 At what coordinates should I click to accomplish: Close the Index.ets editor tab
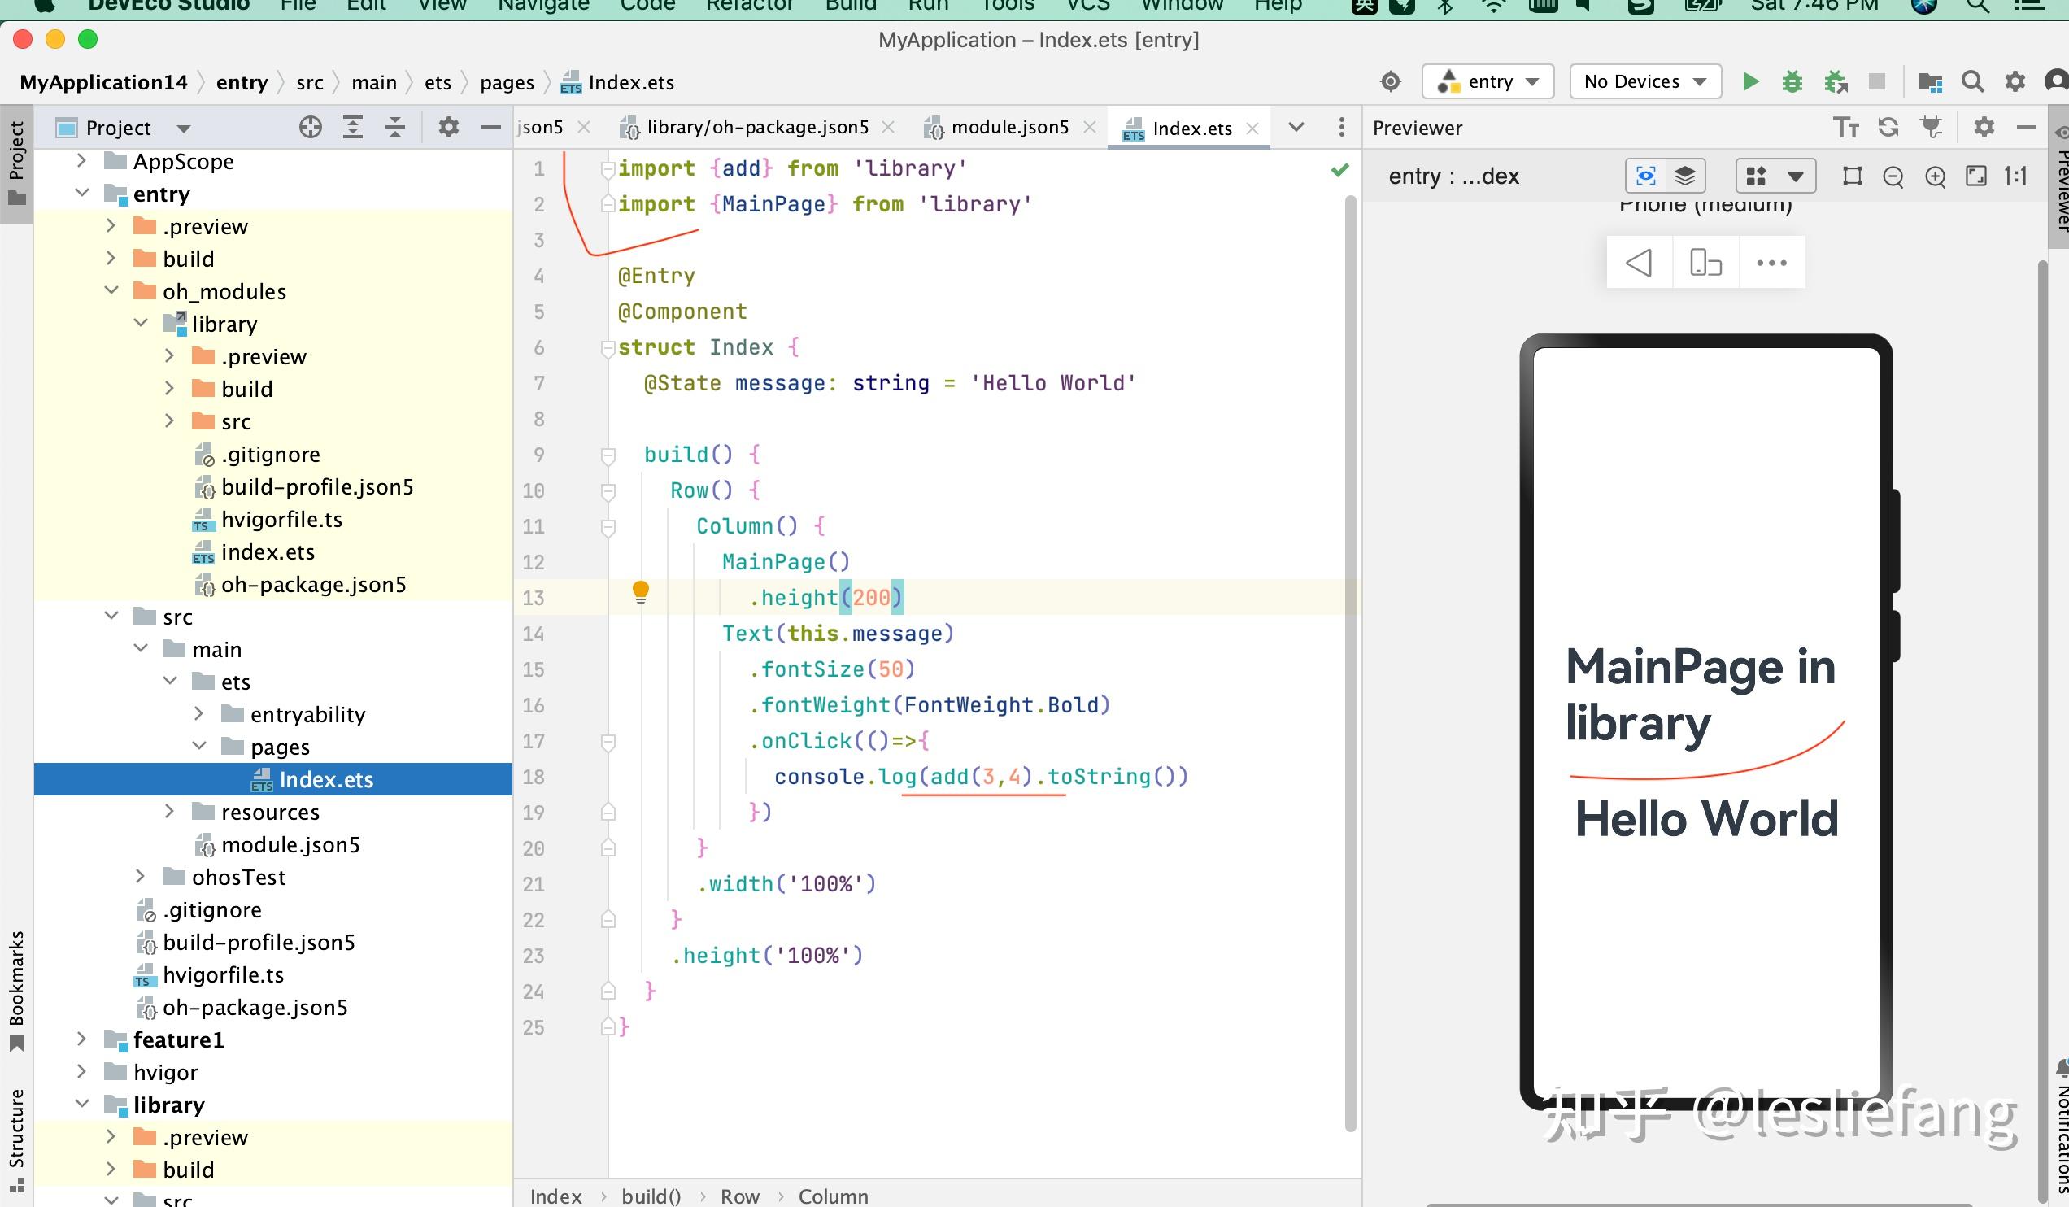1252,128
